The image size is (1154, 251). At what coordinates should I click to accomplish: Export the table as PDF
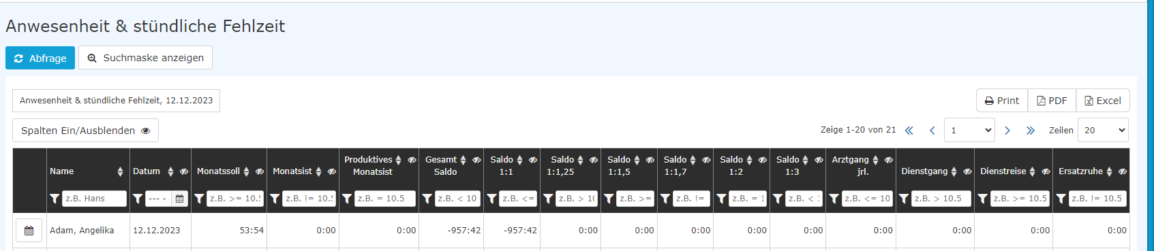(x=1052, y=101)
